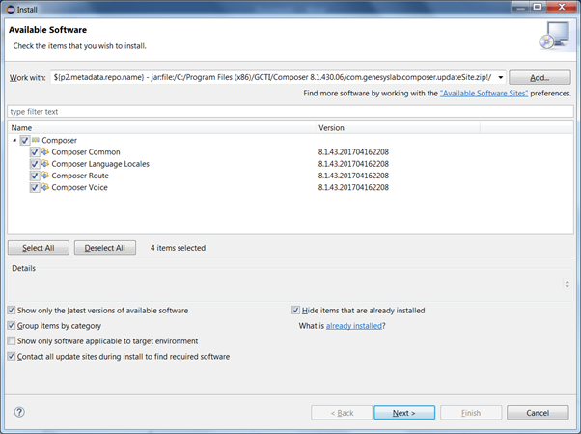Click the Composer category icon
Viewport: 581px width, 434px height.
(x=35, y=140)
